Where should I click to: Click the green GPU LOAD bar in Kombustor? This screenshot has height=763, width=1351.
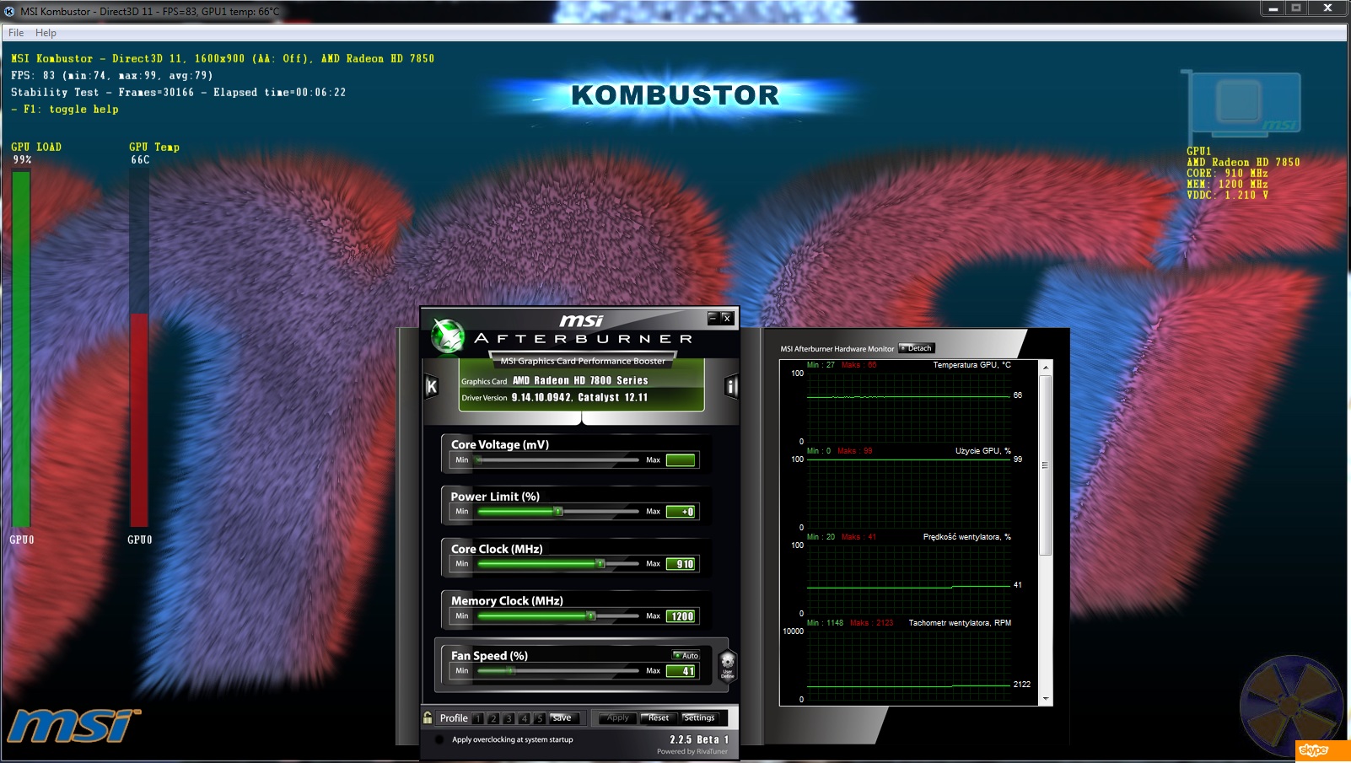pos(21,348)
